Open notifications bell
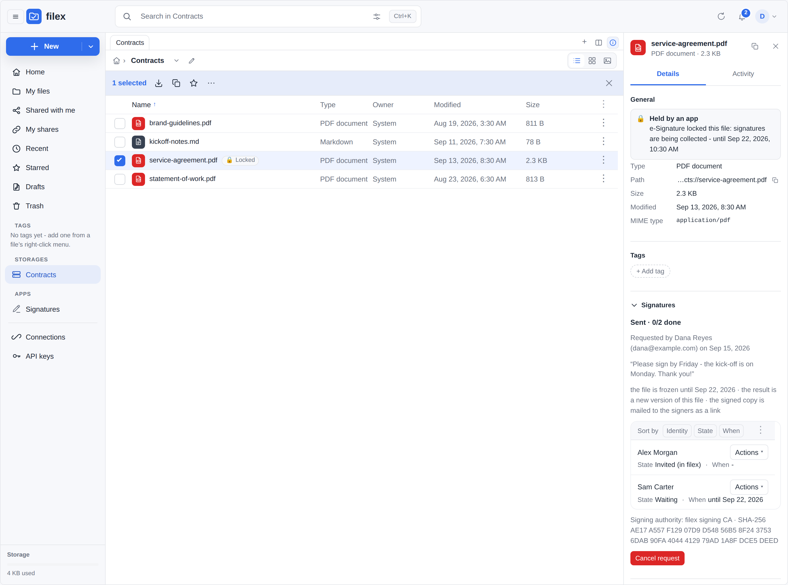The height and width of the screenshot is (585, 788). tap(742, 16)
